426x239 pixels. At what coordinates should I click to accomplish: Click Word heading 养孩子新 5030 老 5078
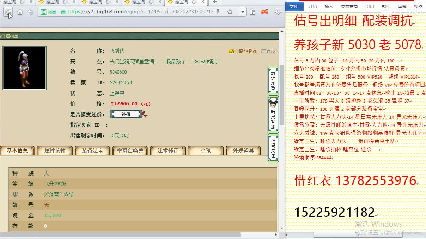click(358, 44)
